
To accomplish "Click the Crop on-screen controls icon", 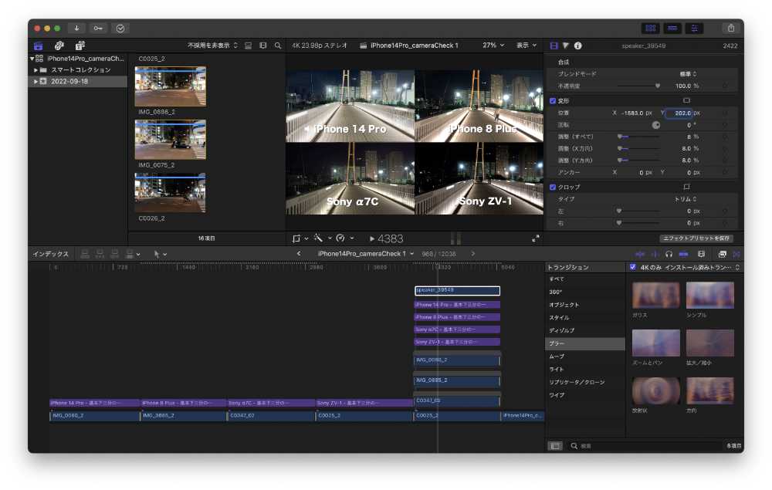I will 687,187.
